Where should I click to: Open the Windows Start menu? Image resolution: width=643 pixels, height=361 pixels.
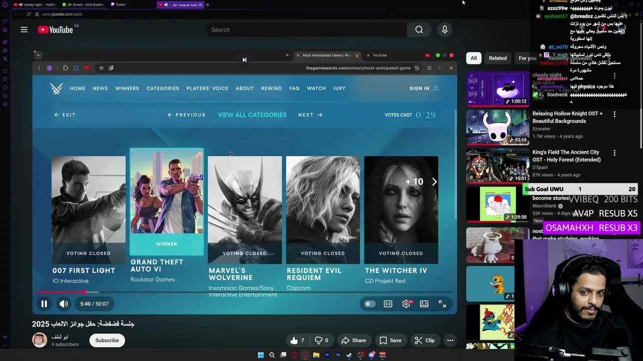coord(261,355)
